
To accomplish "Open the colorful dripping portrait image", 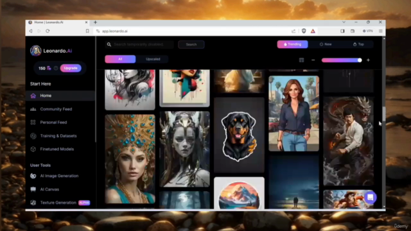I will [x=184, y=88].
